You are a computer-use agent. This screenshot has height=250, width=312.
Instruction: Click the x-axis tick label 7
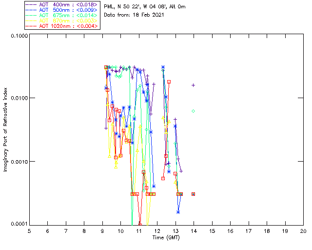[66, 231]
